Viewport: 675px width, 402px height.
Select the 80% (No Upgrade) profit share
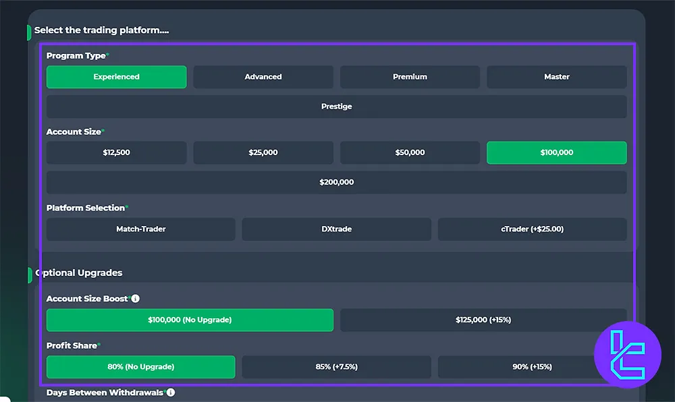click(x=140, y=367)
